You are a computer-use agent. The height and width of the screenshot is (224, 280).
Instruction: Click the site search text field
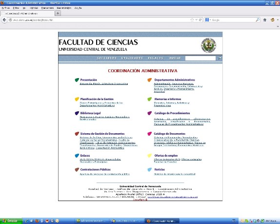coord(200,58)
